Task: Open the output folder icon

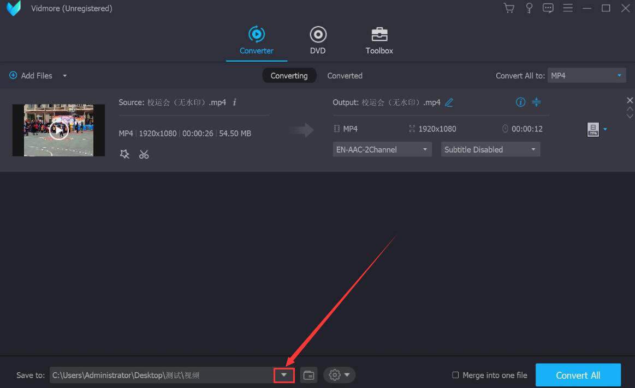Action: pos(308,375)
